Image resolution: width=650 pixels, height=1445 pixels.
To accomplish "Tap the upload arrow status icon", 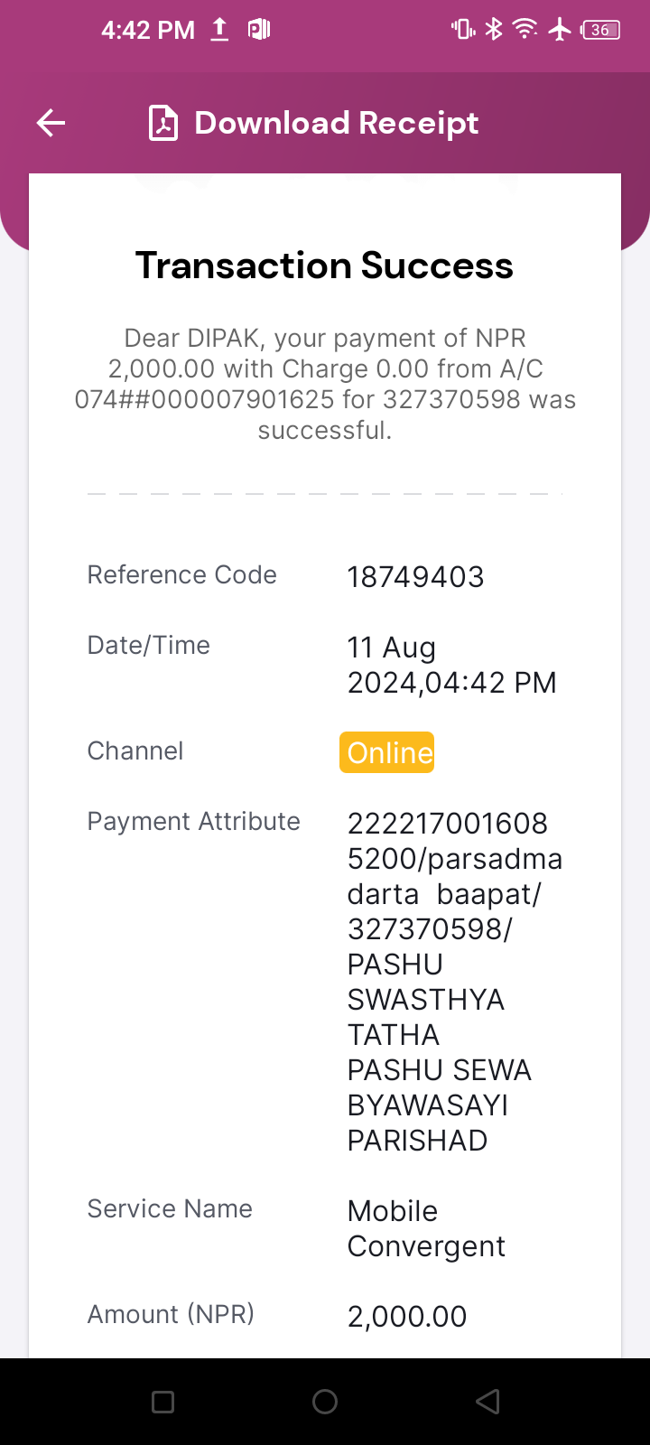I will [219, 30].
